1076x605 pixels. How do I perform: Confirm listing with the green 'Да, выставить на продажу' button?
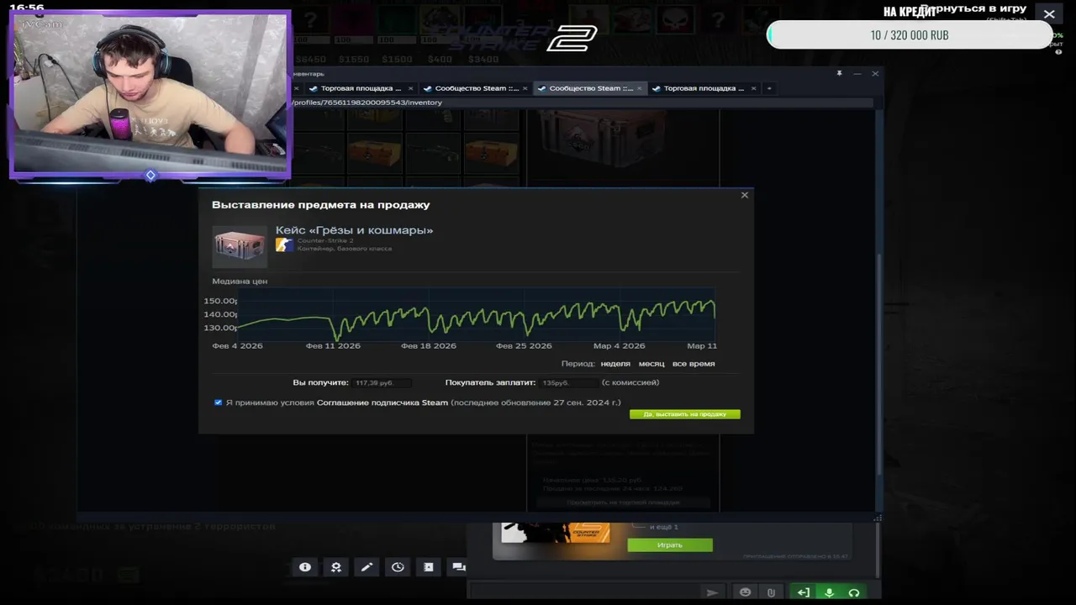(x=685, y=414)
